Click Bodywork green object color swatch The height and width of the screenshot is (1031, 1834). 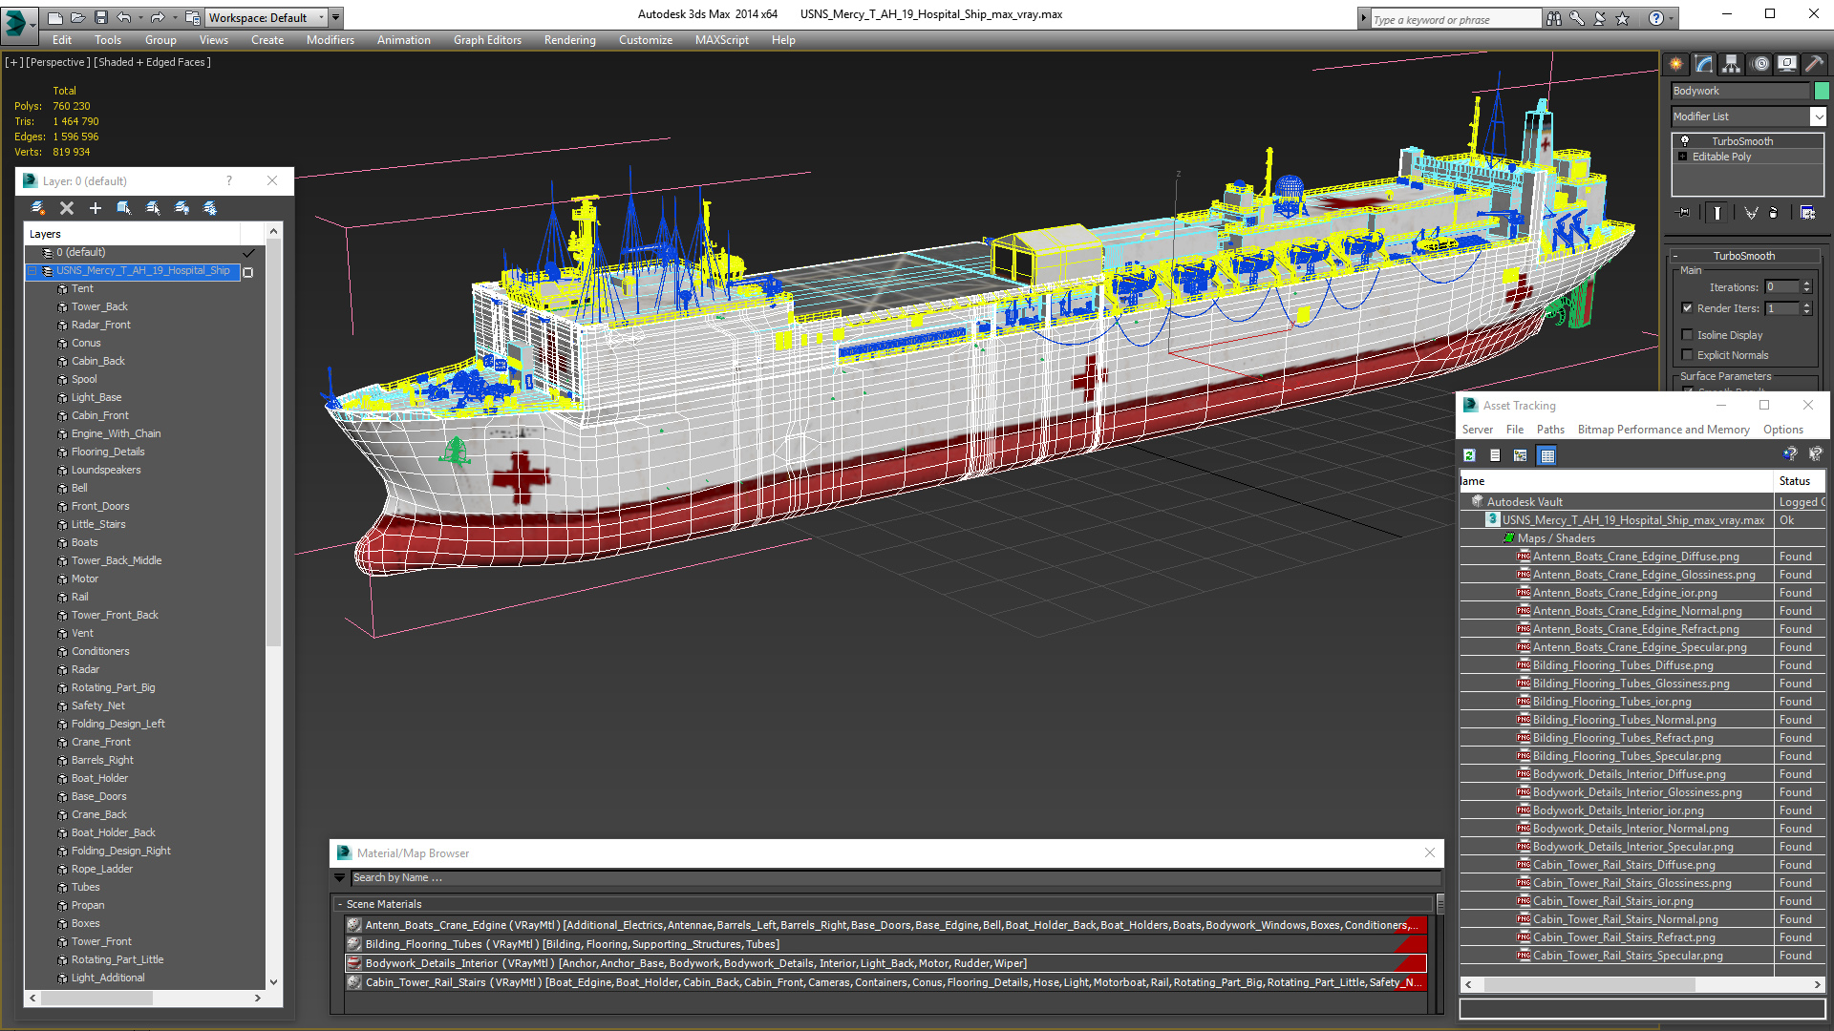[x=1822, y=91]
